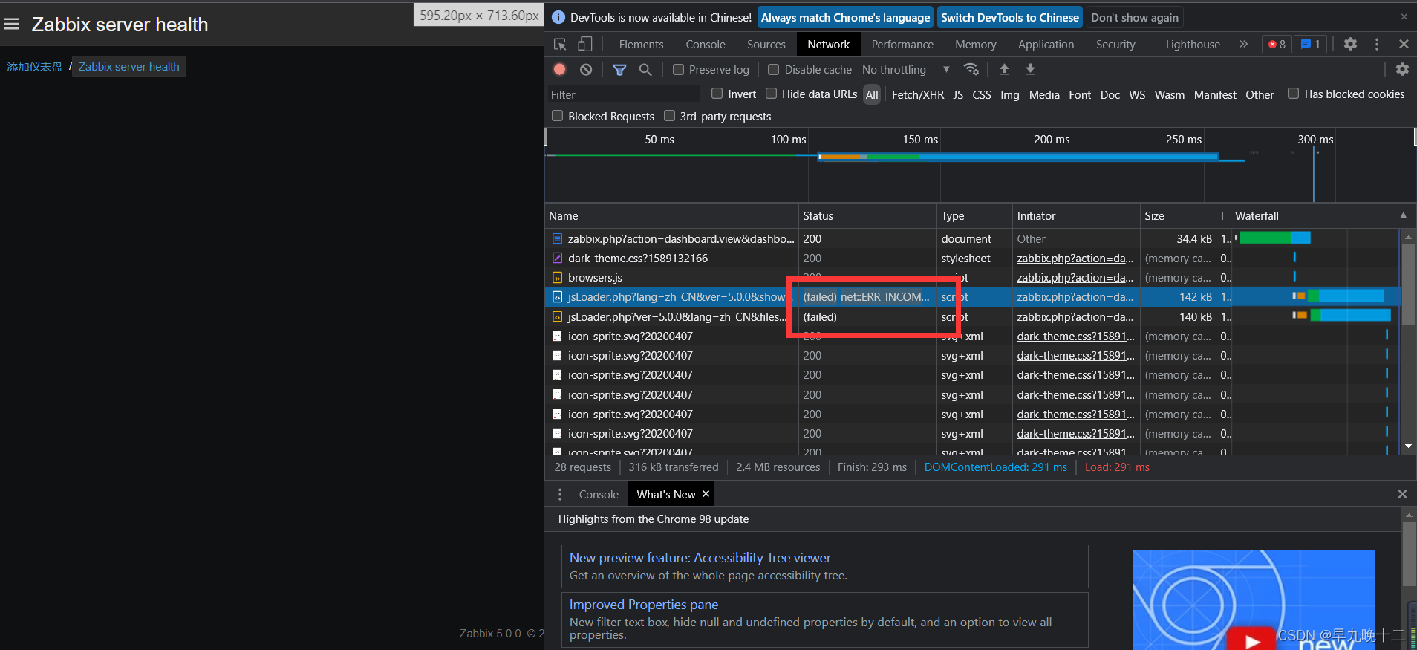Dismiss the DevTools language infobar
1417x650 pixels.
point(1404,16)
